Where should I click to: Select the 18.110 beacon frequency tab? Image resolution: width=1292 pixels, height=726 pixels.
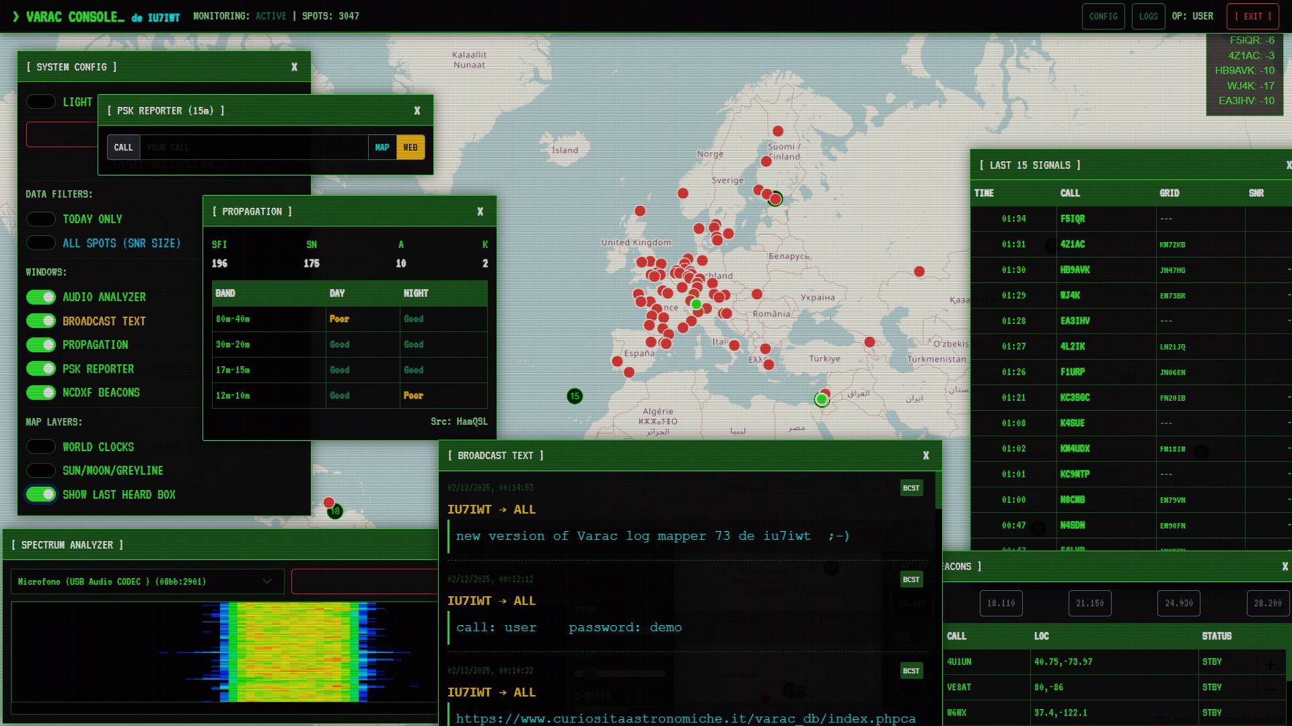[x=1001, y=603]
